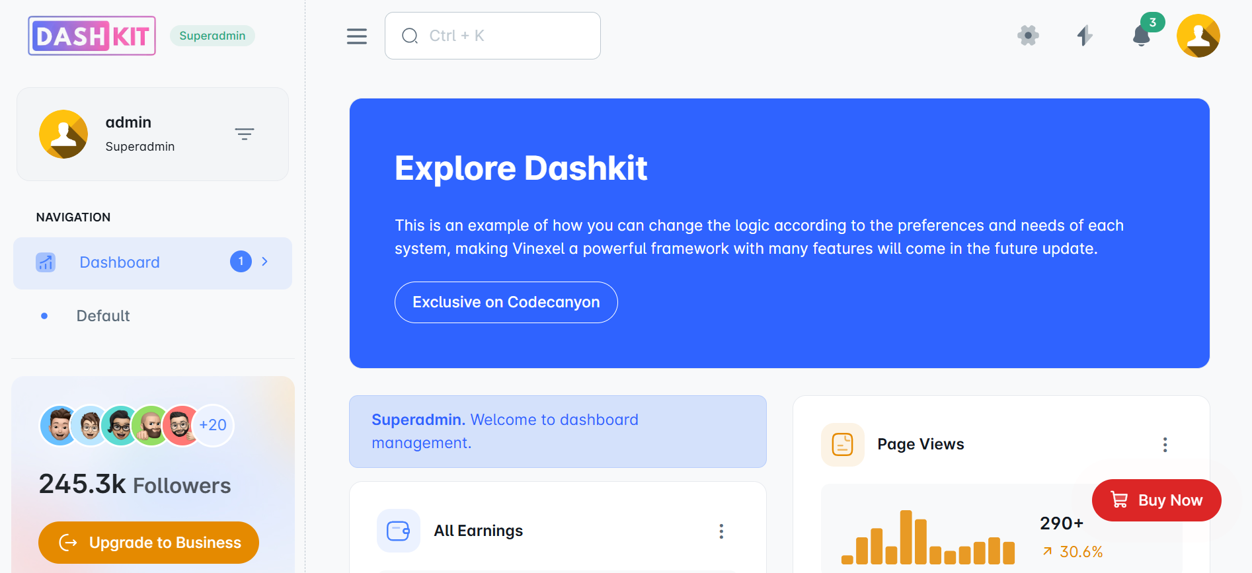Click the 30.6% growth indicator
Screen dimensions: 1252x573
pyautogui.click(x=1073, y=552)
